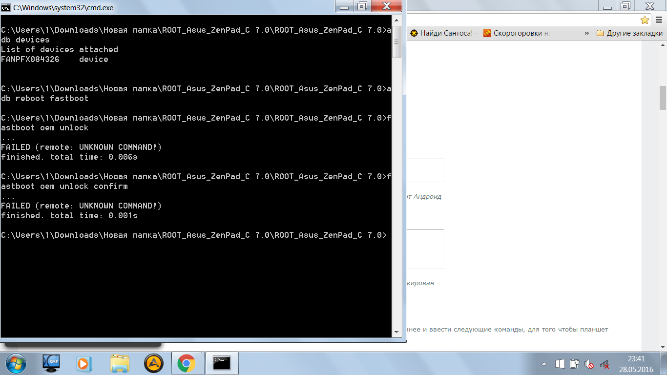The height and width of the screenshot is (375, 667).
Task: Open KMPlayer from the taskbar
Action: point(51,363)
